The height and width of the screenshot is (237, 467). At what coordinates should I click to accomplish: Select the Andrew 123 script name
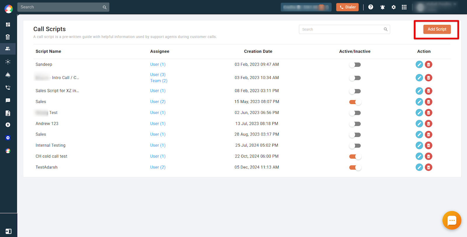click(x=47, y=124)
